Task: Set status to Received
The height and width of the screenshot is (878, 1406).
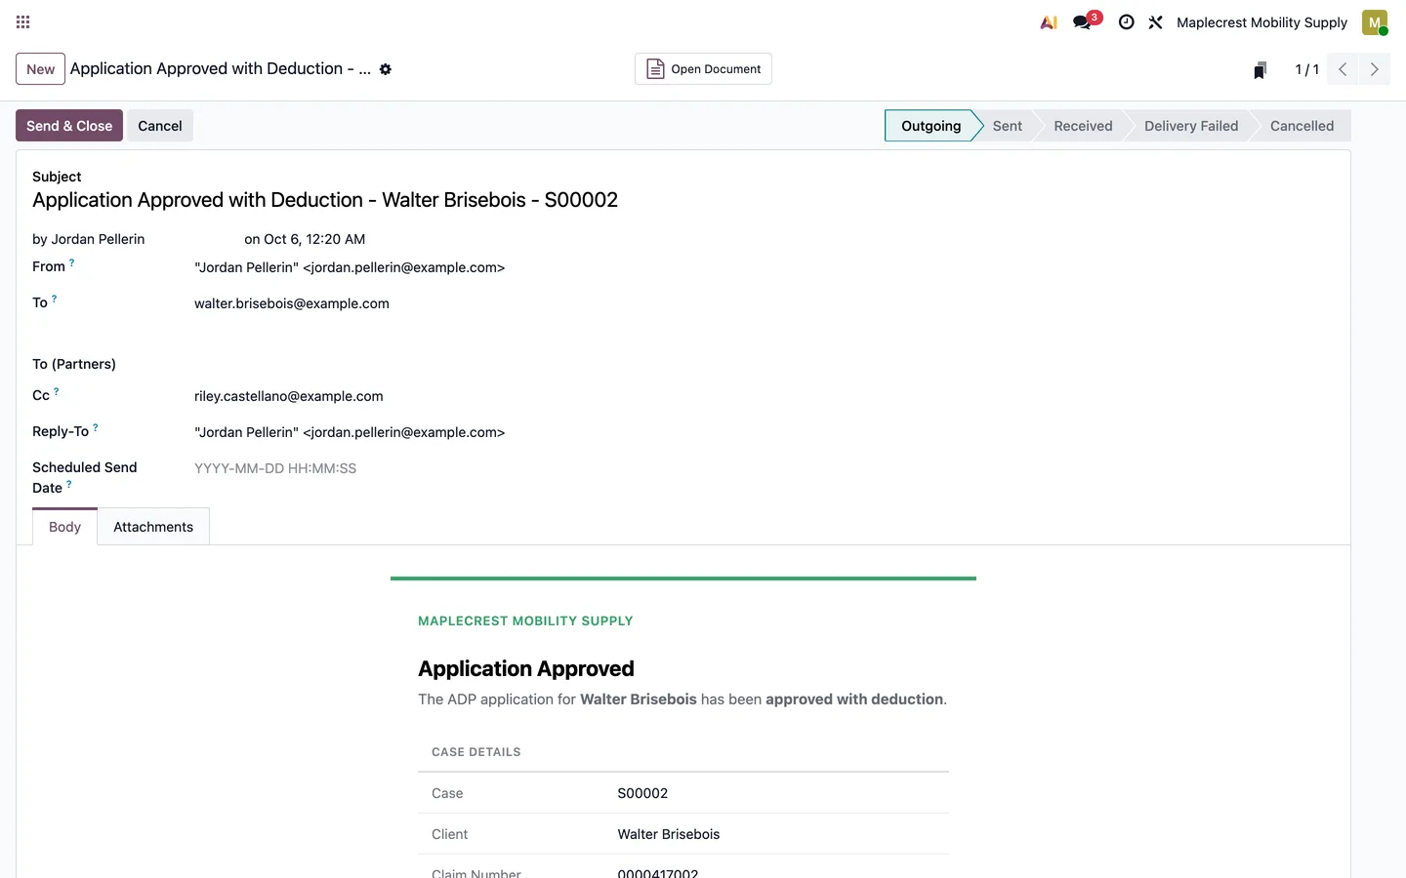Action: [1083, 126]
